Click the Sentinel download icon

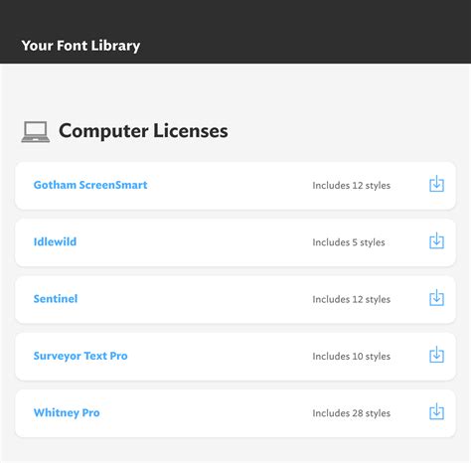coord(436,297)
